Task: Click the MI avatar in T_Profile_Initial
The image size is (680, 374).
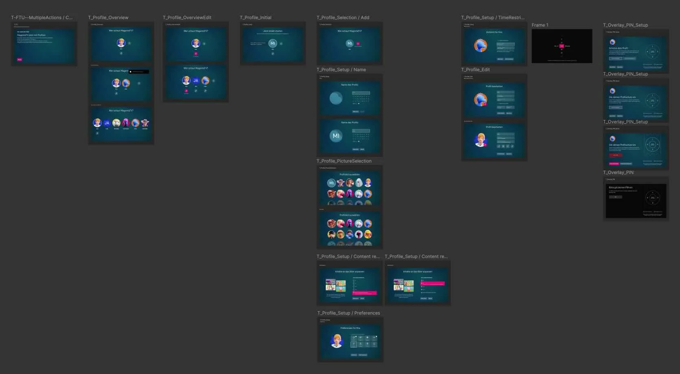Action: click(273, 44)
